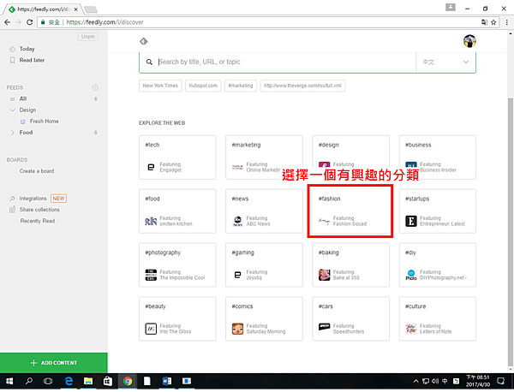Open the #marketing topic card
514x392 pixels.
coord(264,157)
